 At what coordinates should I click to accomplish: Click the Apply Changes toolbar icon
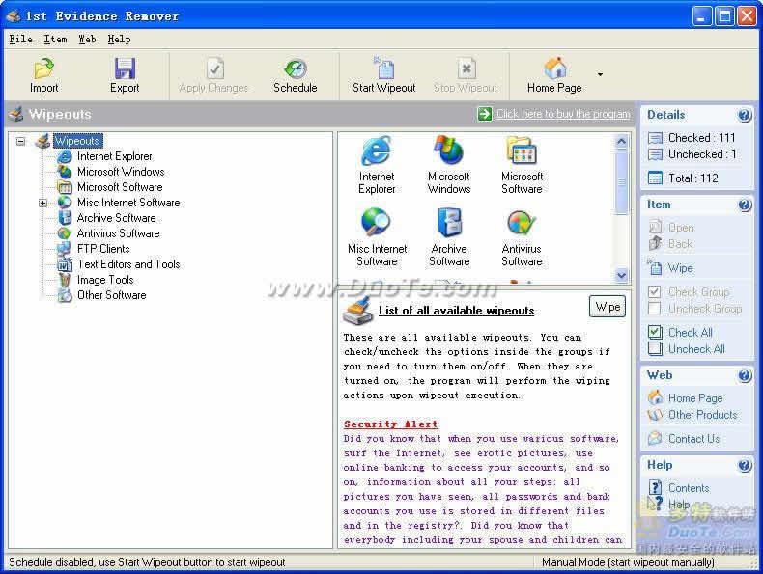[214, 68]
